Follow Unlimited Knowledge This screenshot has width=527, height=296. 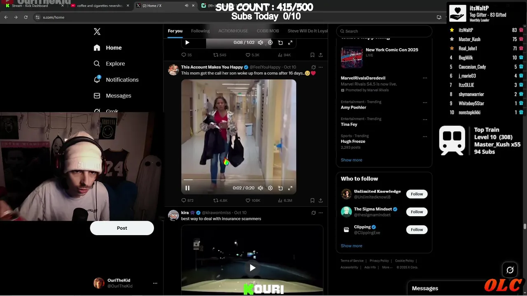click(x=417, y=194)
